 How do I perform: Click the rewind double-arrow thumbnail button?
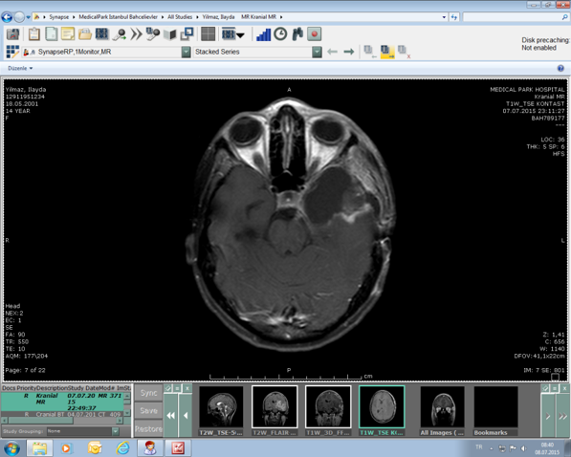click(170, 415)
